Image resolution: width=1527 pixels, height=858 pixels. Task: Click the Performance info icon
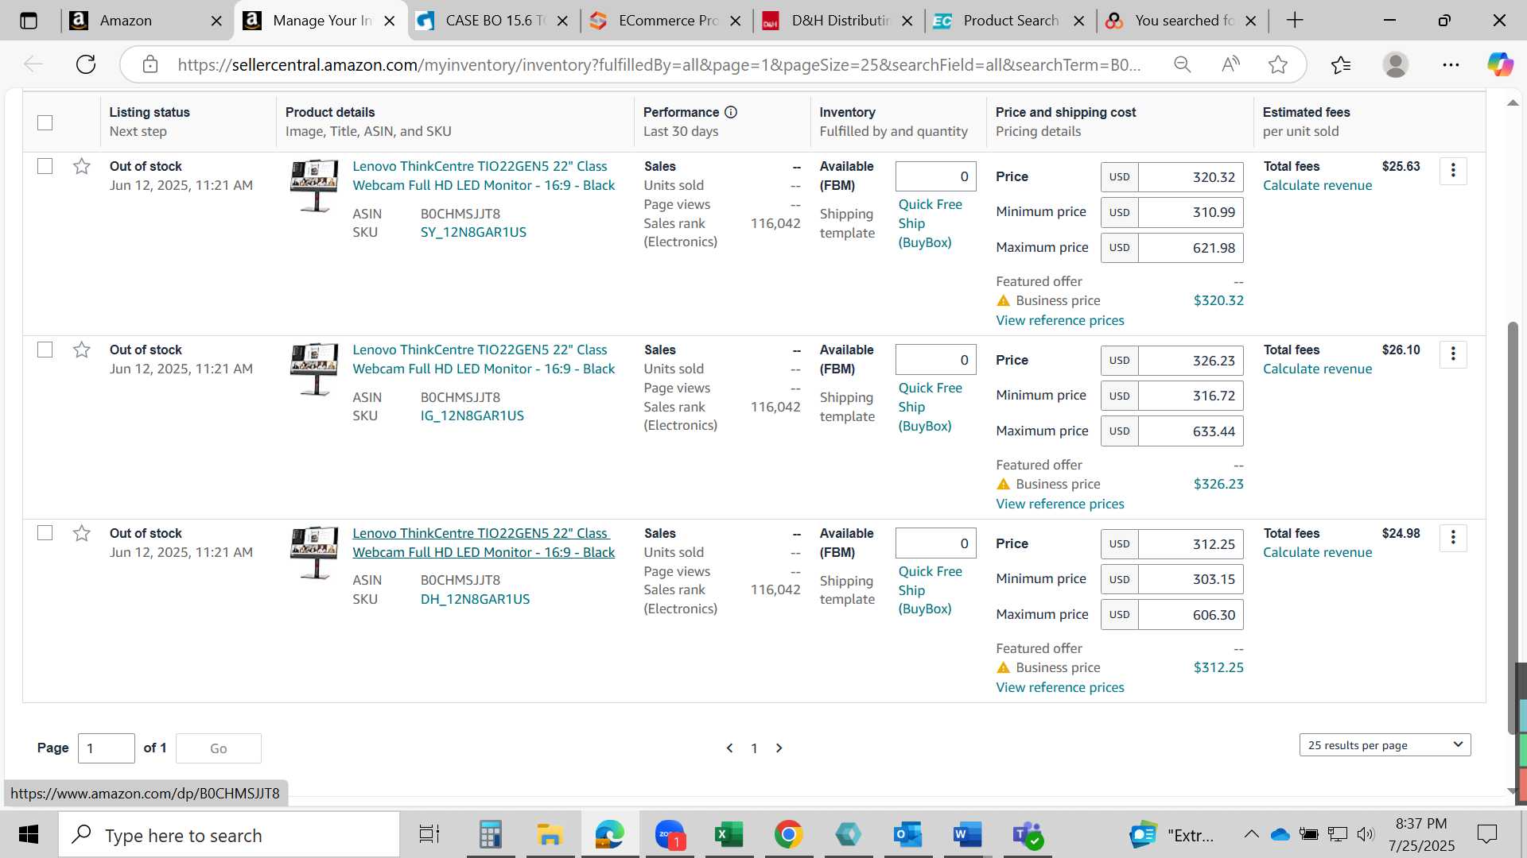731,112
